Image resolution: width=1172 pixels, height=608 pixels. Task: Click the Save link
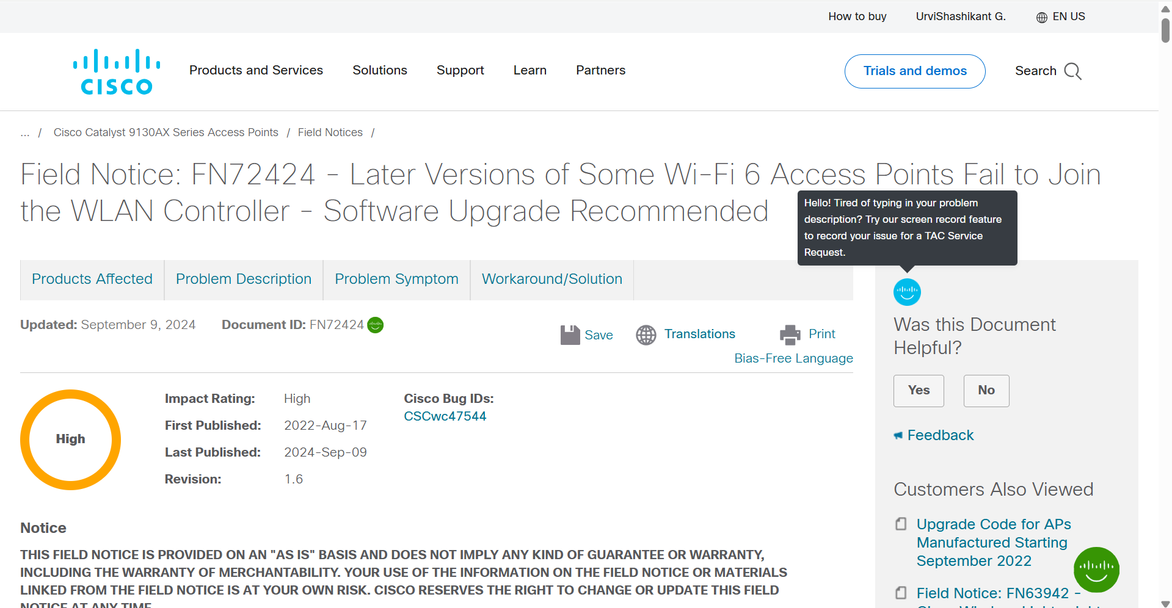pos(599,335)
